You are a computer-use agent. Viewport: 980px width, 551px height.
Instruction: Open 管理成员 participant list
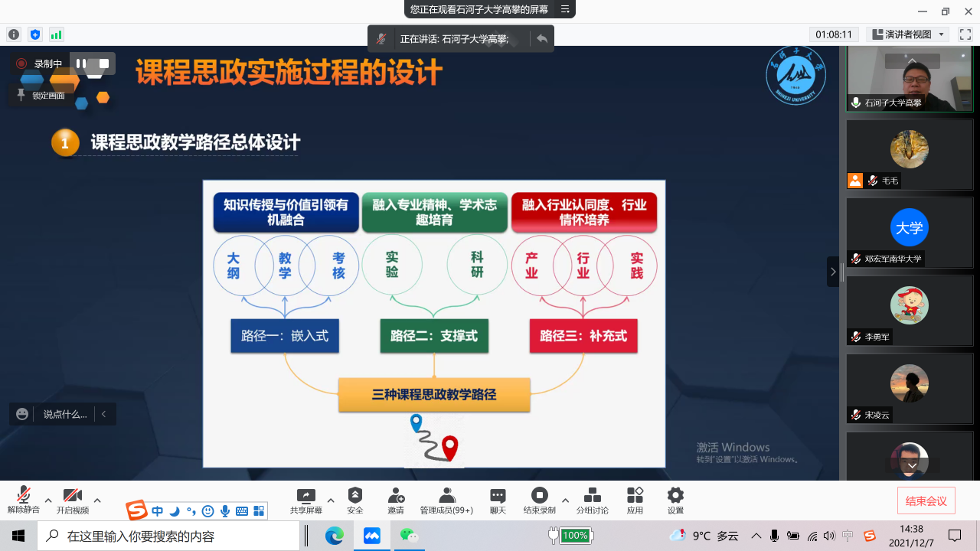pyautogui.click(x=446, y=500)
